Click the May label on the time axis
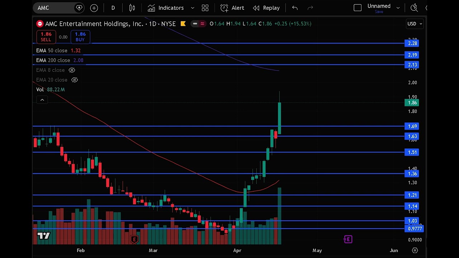This screenshot has width=459, height=258. pyautogui.click(x=317, y=250)
